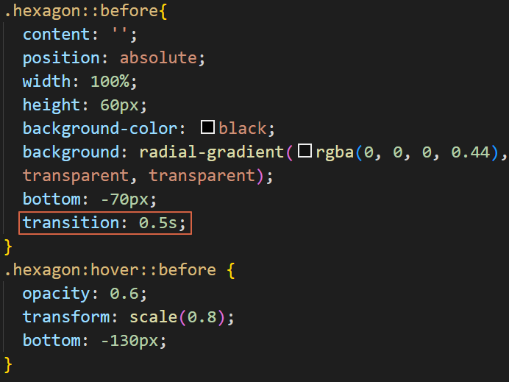Click the 0.44 alpha value
509x382 pixels.
tap(469, 152)
